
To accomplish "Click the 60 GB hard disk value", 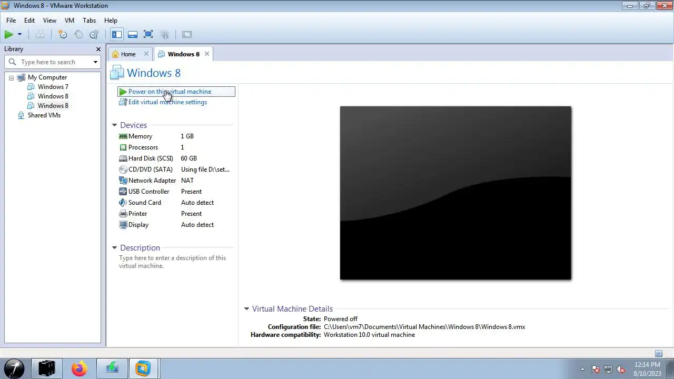I will tap(189, 158).
